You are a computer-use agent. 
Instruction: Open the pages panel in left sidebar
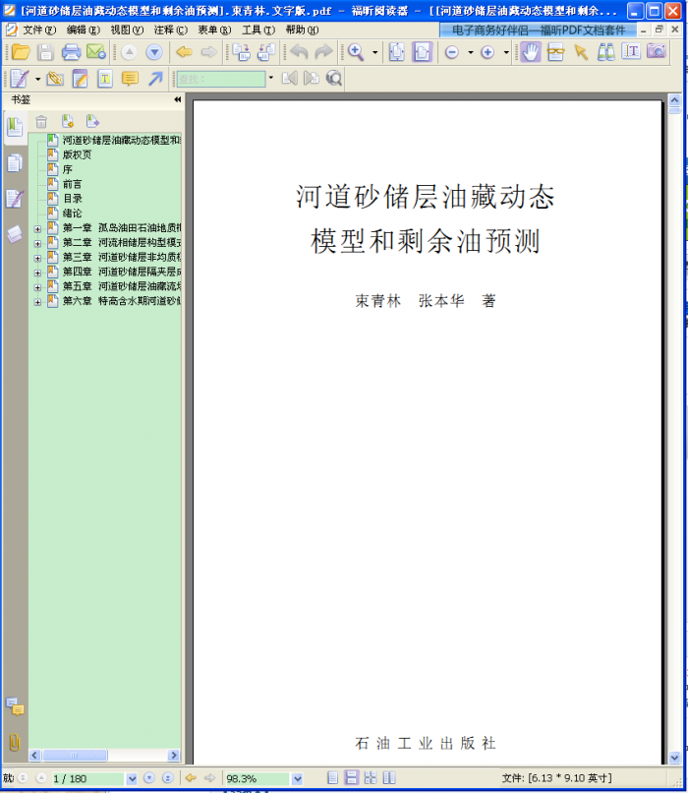tap(15, 163)
